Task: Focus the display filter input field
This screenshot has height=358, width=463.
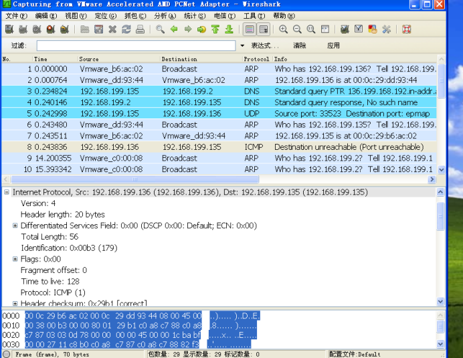Action: coord(136,46)
